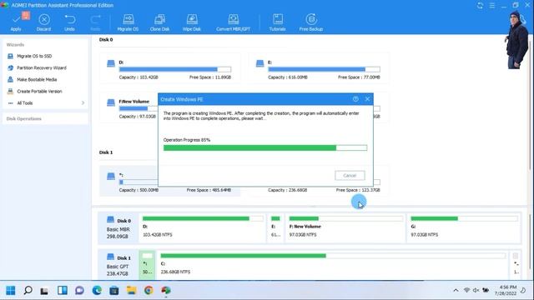This screenshot has width=534, height=300.
Task: Click E: capacity usage bar in card
Action: click(x=324, y=69)
